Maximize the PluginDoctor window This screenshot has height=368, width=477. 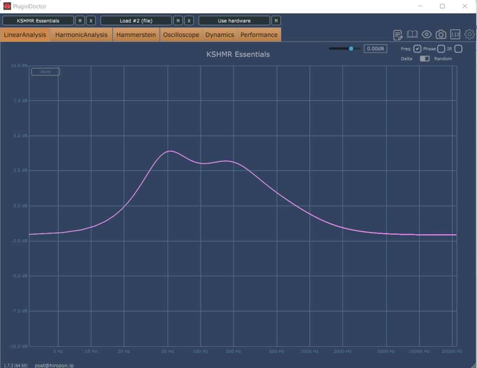pyautogui.click(x=443, y=6)
